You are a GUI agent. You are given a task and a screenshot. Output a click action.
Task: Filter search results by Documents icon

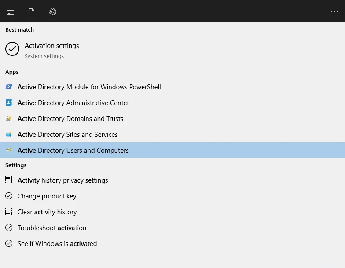(32, 11)
